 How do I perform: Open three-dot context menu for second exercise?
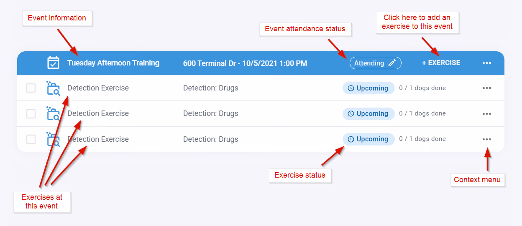486,113
